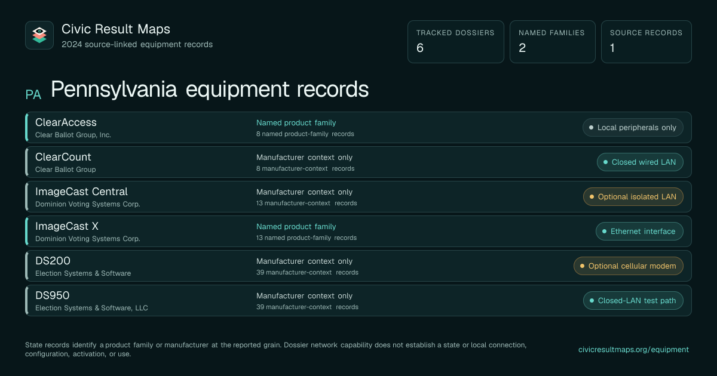Select the ImageCast Central record

(x=358, y=196)
